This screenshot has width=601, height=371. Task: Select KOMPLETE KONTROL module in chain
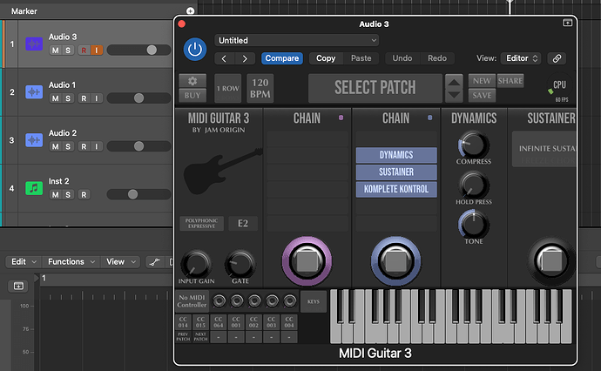[396, 189]
